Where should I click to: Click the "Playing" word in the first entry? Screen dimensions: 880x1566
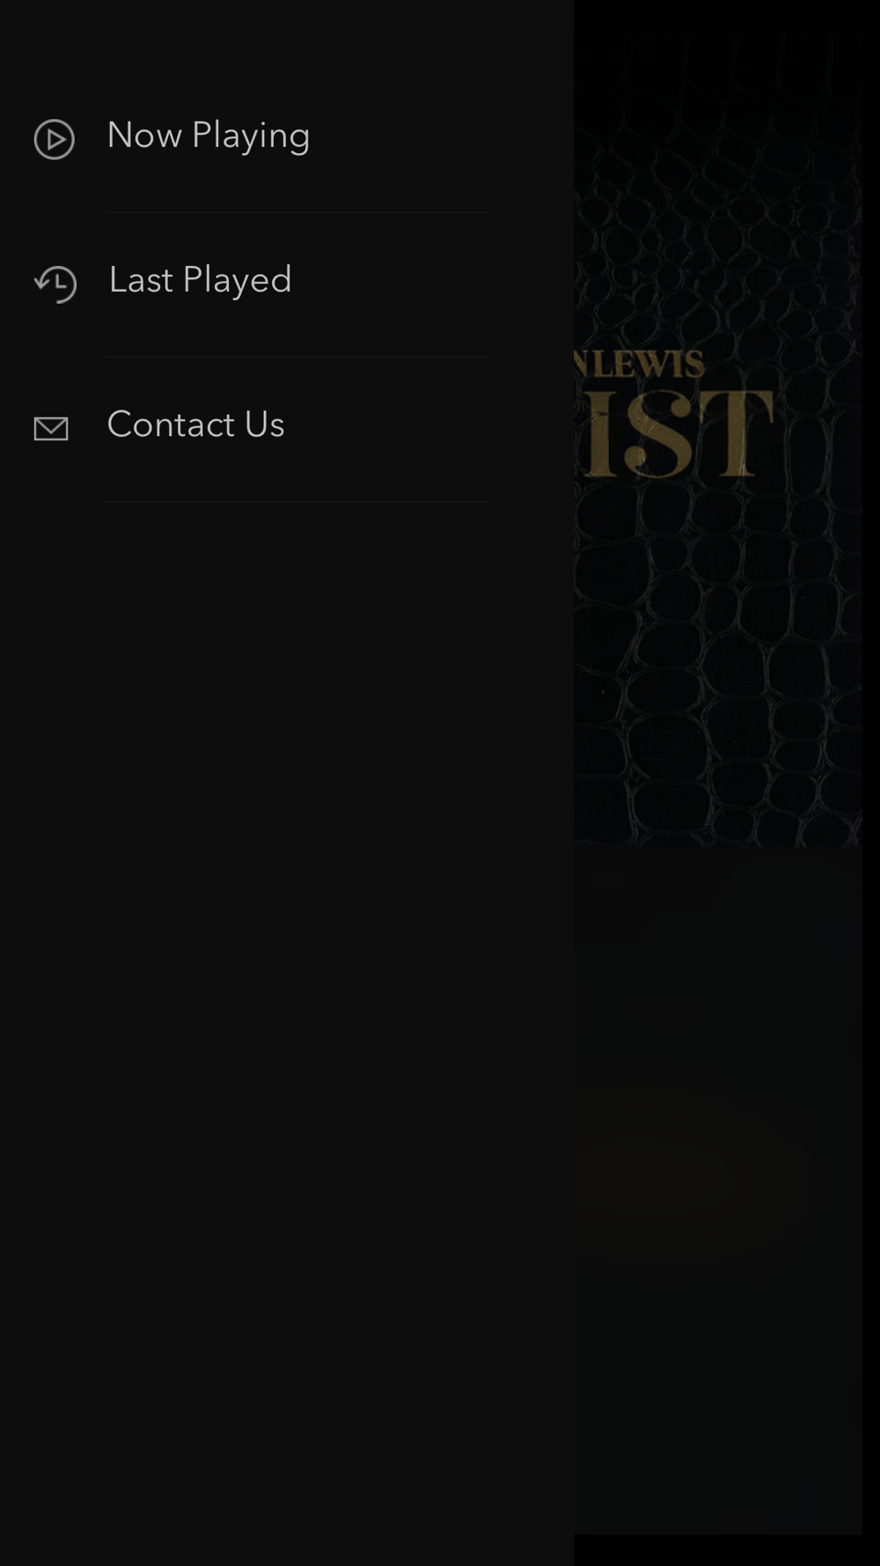[x=251, y=137]
